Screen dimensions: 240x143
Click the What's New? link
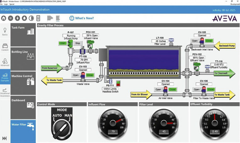[x=84, y=18]
